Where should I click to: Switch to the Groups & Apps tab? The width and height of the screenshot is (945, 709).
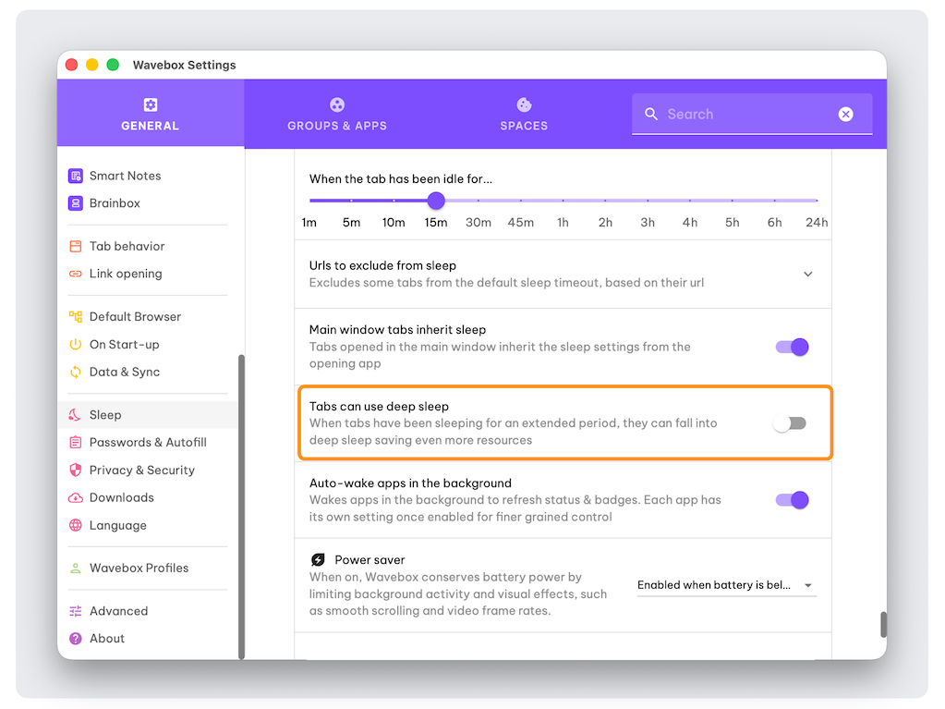337,114
